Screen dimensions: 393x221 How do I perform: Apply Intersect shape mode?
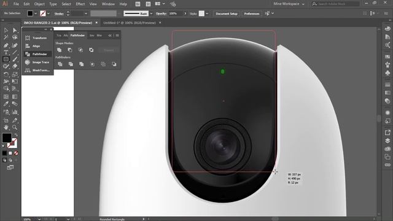pyautogui.click(x=80, y=50)
